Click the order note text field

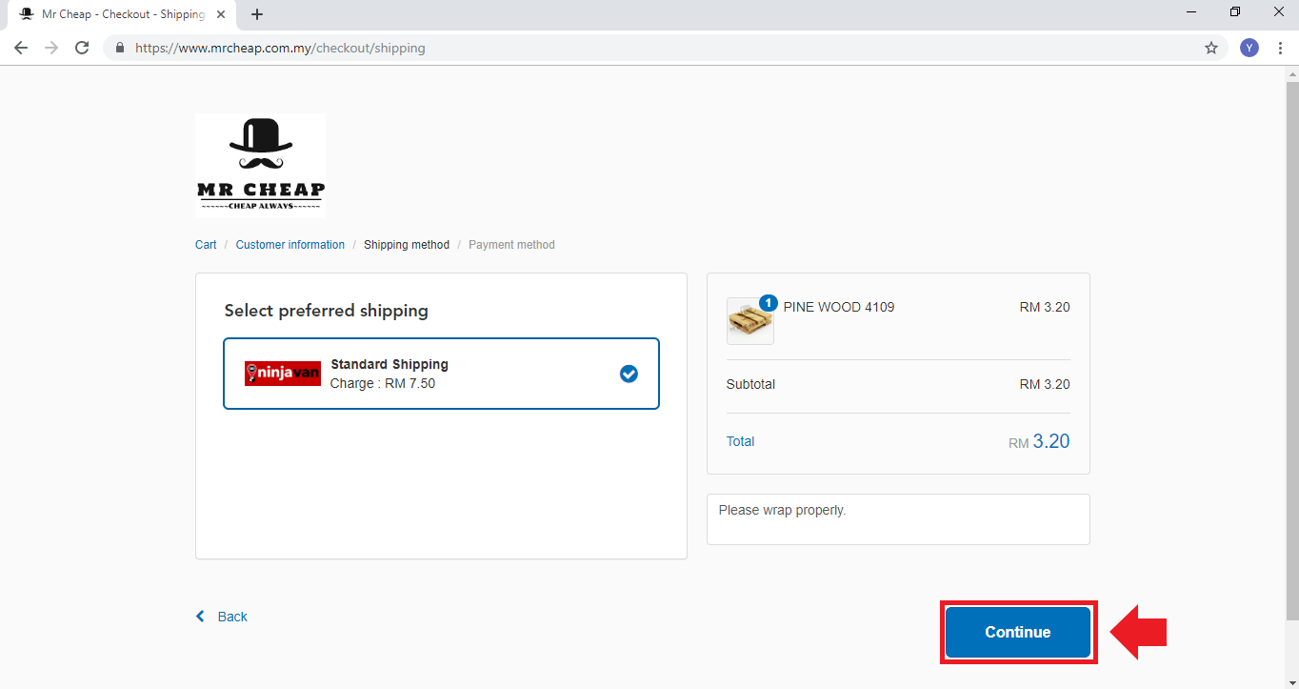(x=898, y=519)
